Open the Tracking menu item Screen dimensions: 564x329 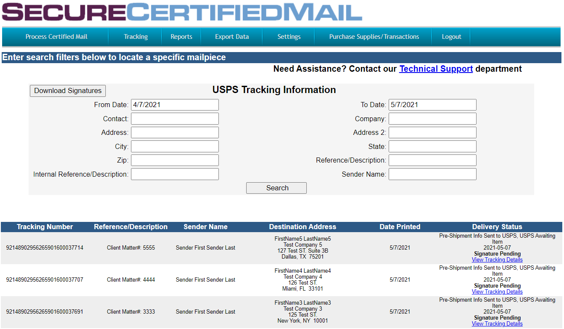[136, 37]
